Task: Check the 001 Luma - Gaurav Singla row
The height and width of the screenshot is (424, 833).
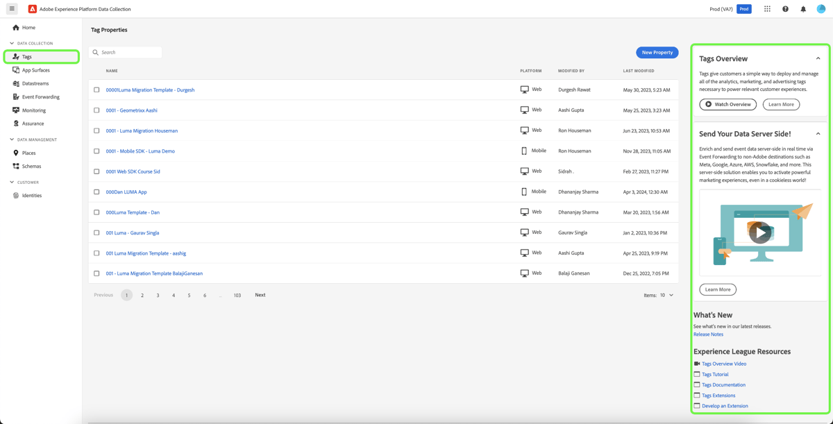Action: [96, 232]
